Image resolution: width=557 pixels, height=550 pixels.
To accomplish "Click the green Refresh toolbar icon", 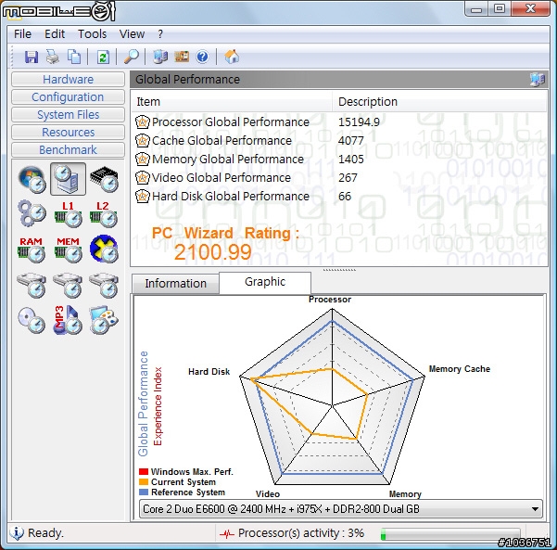I will pyautogui.click(x=103, y=57).
